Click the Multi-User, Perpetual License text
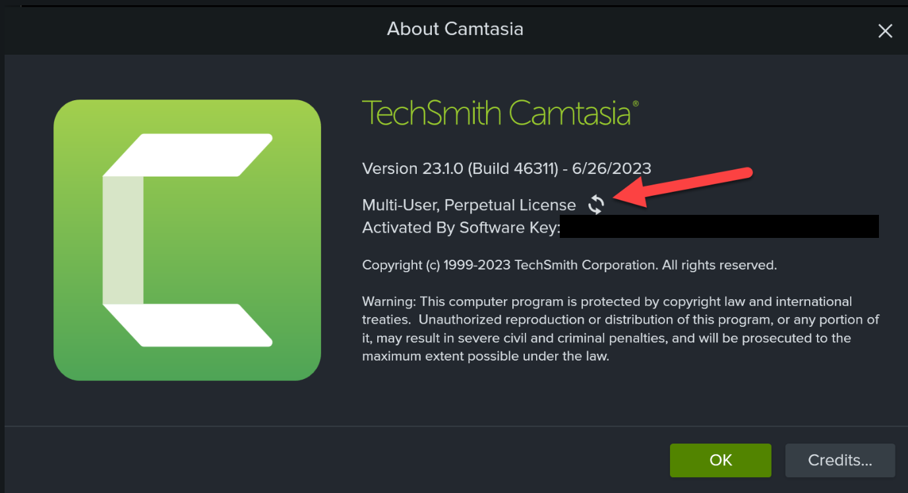Image resolution: width=908 pixels, height=493 pixels. point(469,205)
